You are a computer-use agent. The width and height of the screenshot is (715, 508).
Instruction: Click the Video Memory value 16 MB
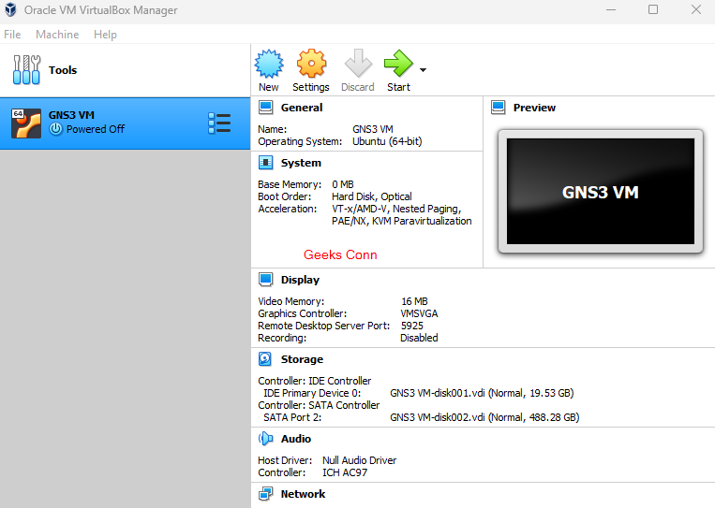point(414,301)
